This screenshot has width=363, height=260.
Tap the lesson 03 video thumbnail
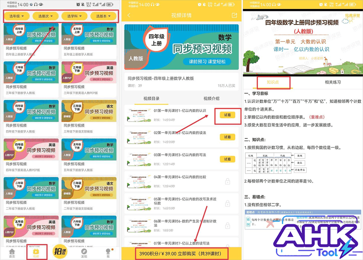coord(139,159)
